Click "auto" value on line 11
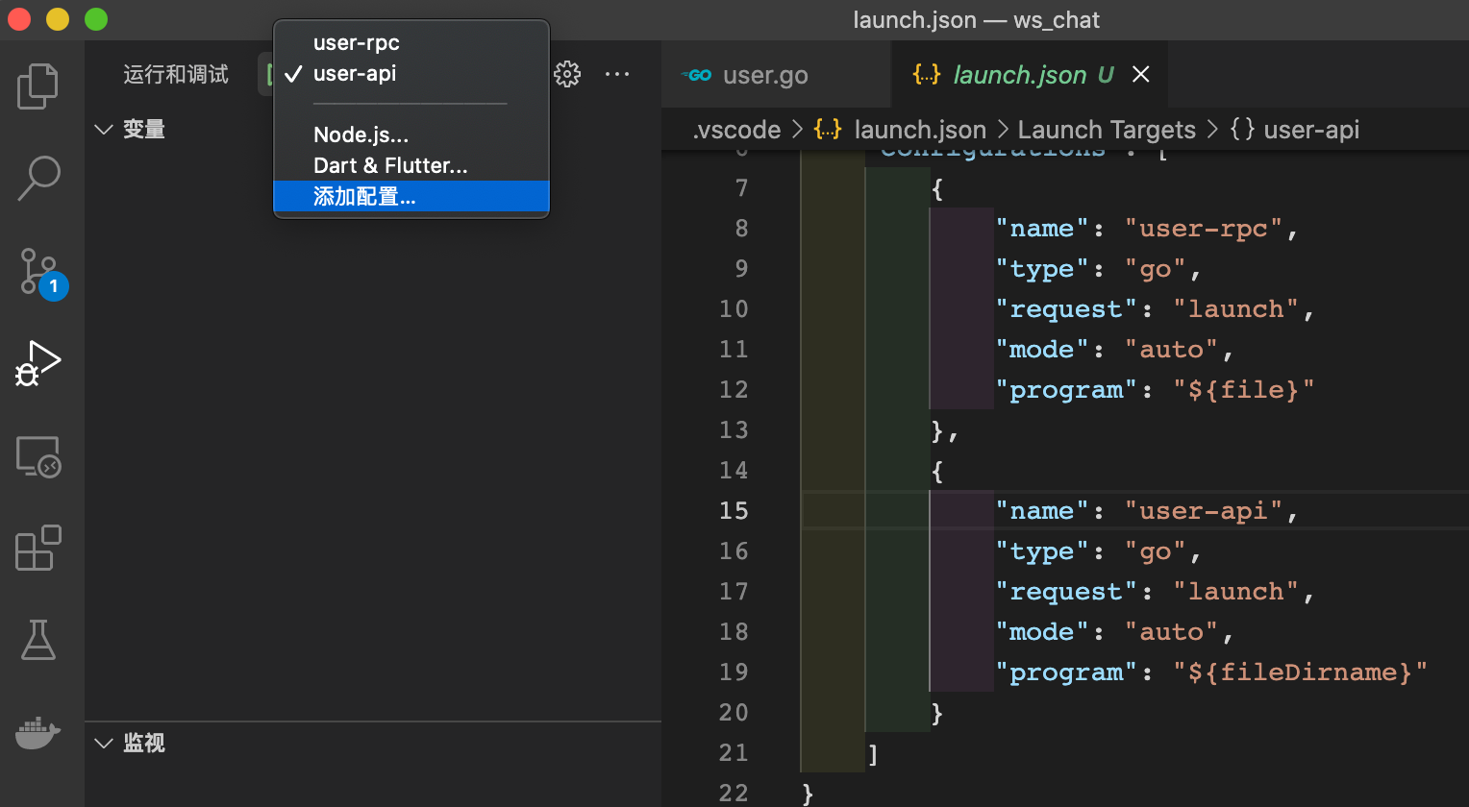 pyautogui.click(x=1171, y=350)
